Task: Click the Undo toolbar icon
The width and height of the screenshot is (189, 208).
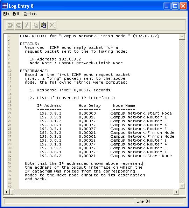Action: pyautogui.click(x=10, y=25)
